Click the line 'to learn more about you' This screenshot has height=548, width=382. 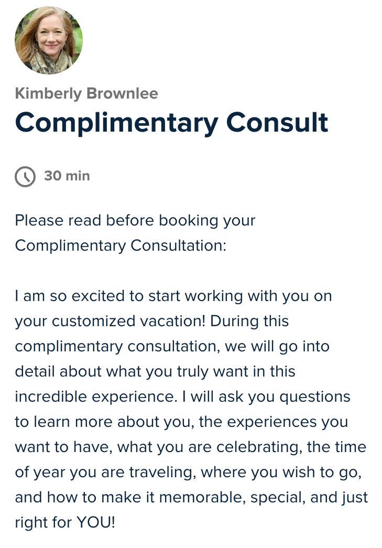181,422
